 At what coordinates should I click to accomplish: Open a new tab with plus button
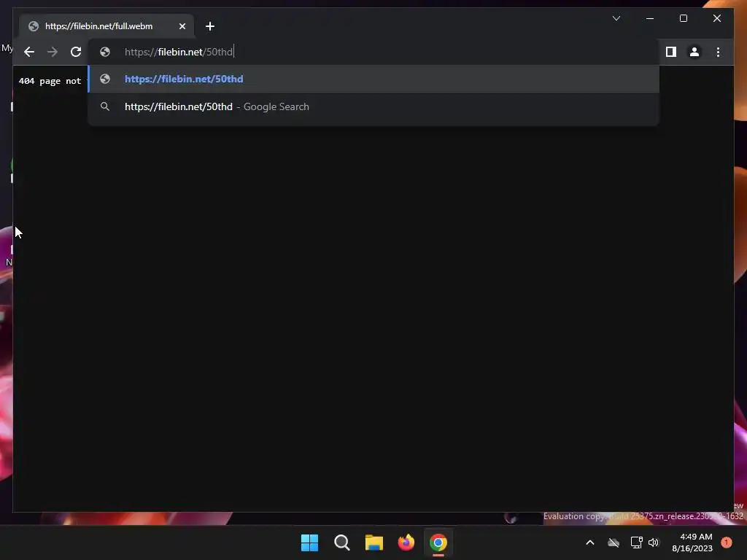click(x=210, y=26)
